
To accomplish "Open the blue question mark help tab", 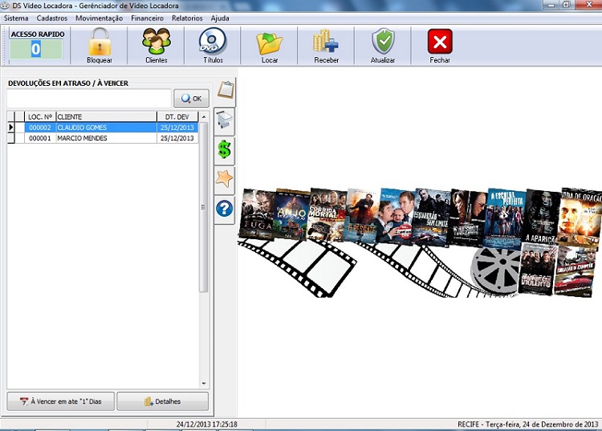I will point(224,209).
